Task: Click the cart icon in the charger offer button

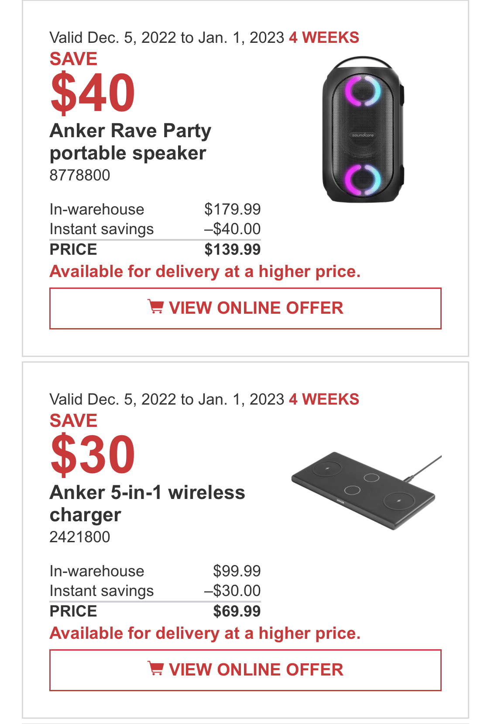Action: 155,669
